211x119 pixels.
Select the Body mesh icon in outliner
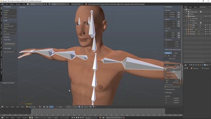191,25
